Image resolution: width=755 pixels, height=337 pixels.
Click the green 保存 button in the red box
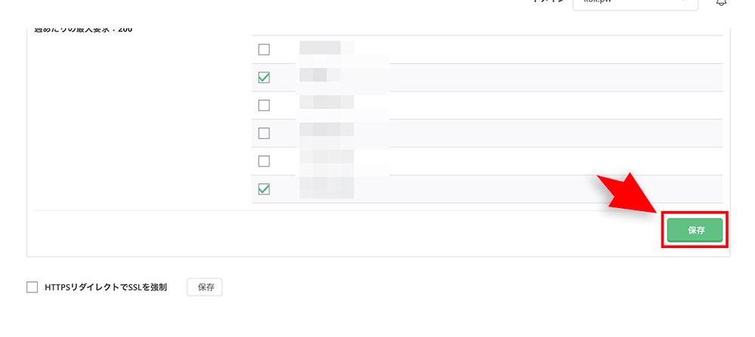695,230
